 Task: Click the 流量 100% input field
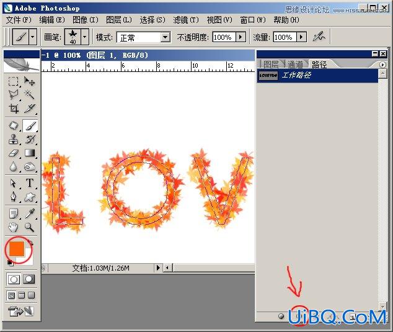pos(285,37)
